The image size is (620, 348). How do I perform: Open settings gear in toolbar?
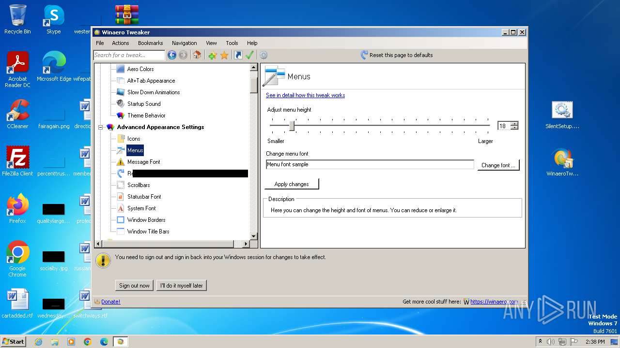point(263,55)
